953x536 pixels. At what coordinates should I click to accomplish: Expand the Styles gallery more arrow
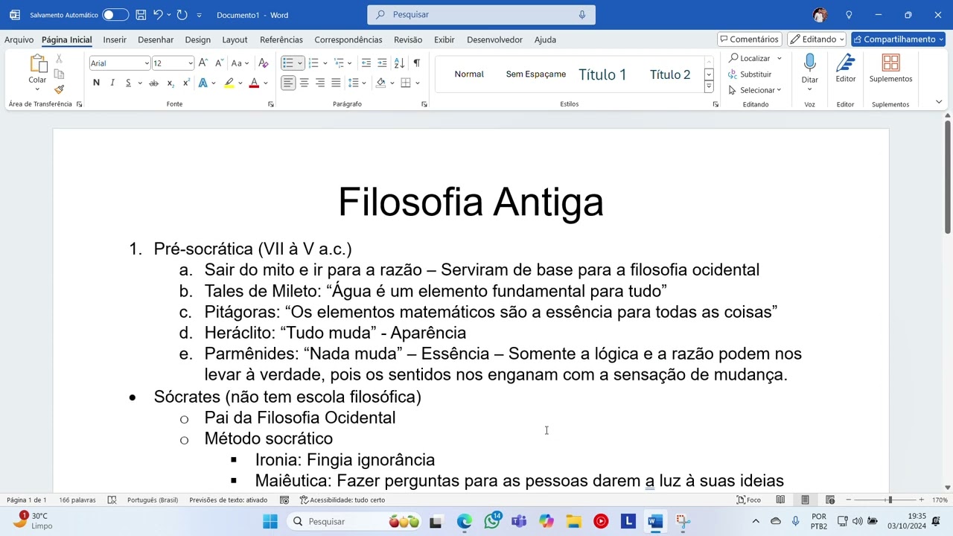[709, 88]
